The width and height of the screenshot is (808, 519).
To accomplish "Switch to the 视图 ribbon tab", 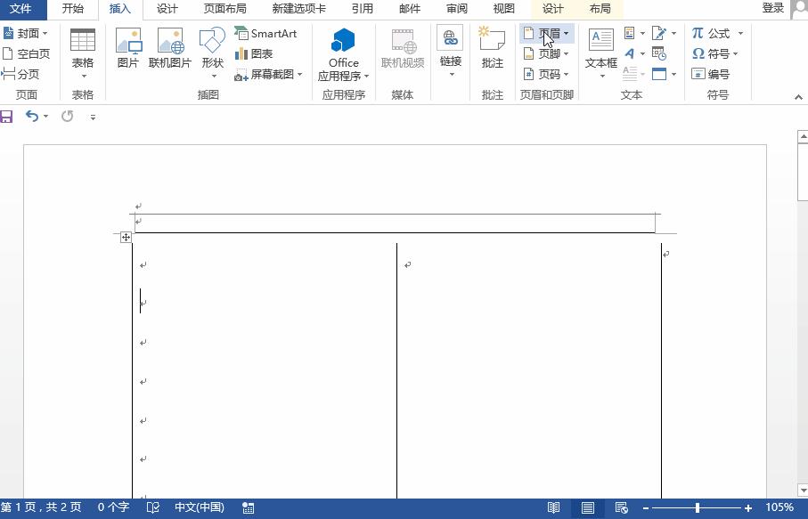I will point(503,10).
